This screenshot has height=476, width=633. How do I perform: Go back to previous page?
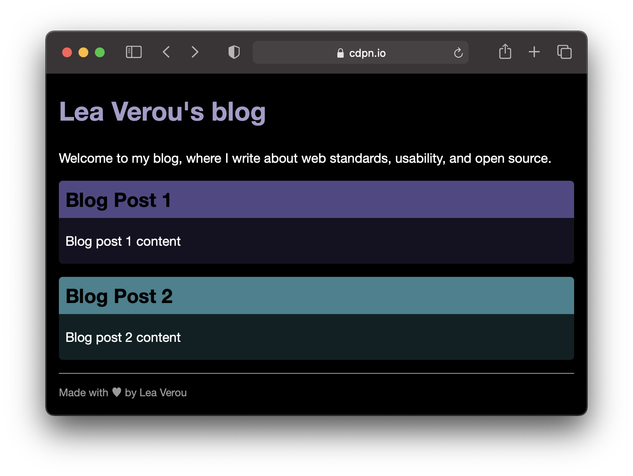pyautogui.click(x=166, y=52)
